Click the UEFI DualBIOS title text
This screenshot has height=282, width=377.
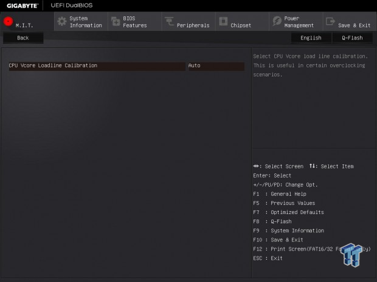(72, 5)
